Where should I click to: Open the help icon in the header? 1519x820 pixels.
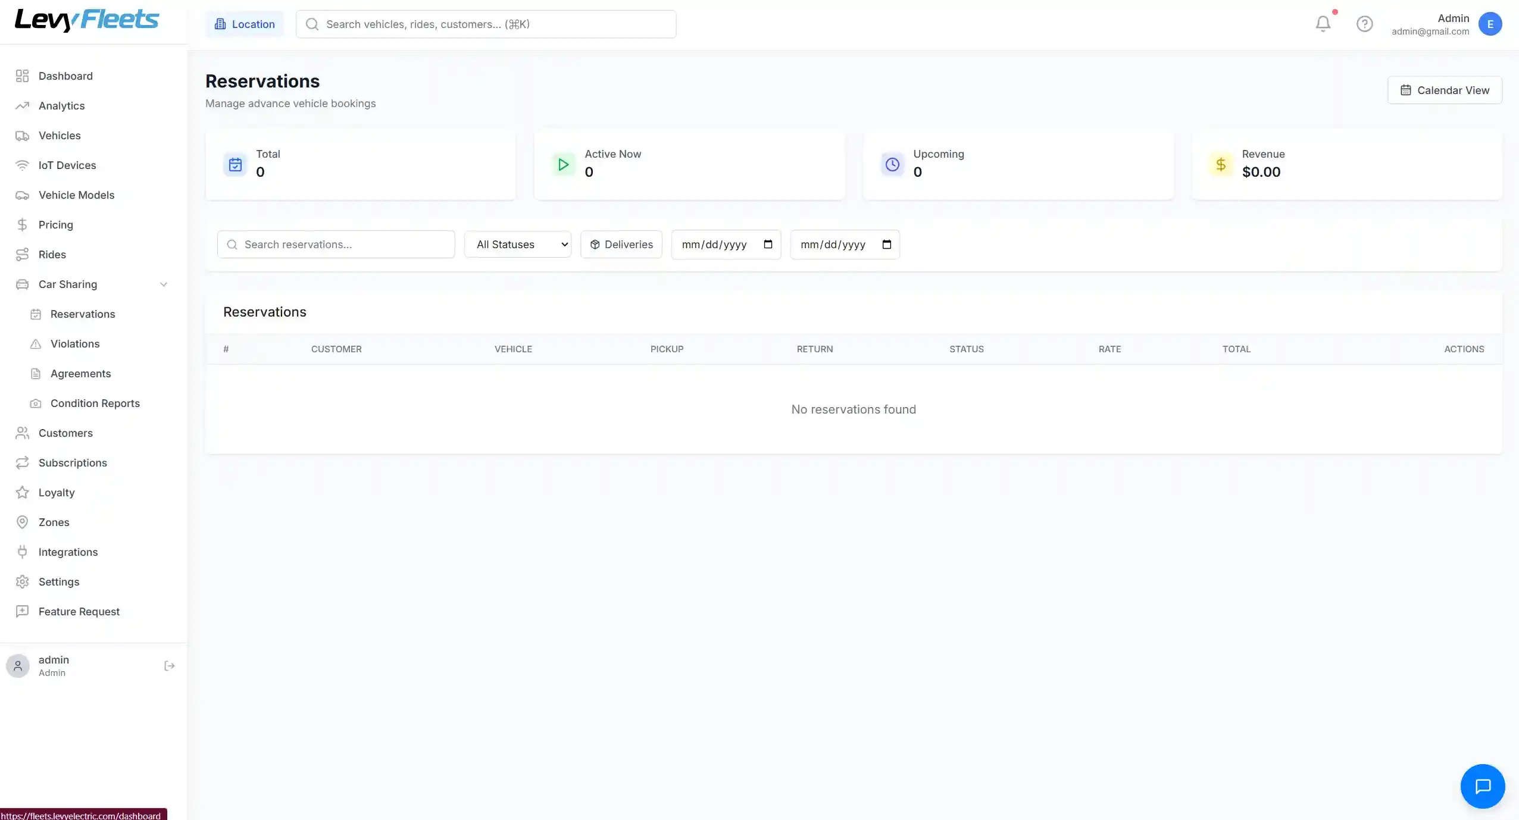[1365, 24]
